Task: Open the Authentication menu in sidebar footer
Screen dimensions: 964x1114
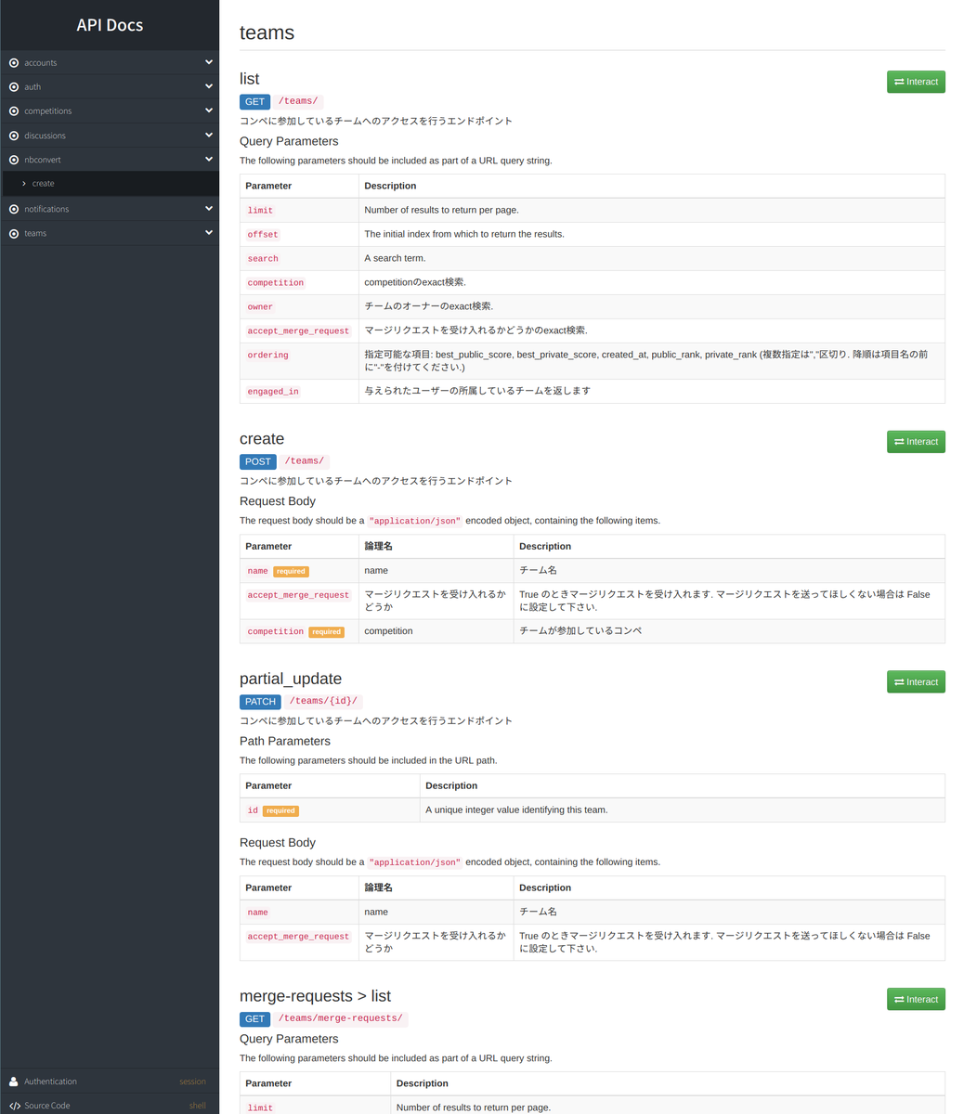Action: 110,1082
